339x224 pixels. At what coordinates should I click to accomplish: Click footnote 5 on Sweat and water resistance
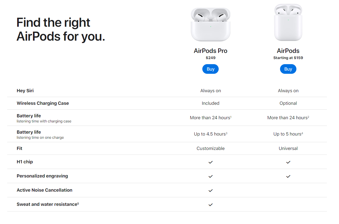pyautogui.click(x=78, y=203)
